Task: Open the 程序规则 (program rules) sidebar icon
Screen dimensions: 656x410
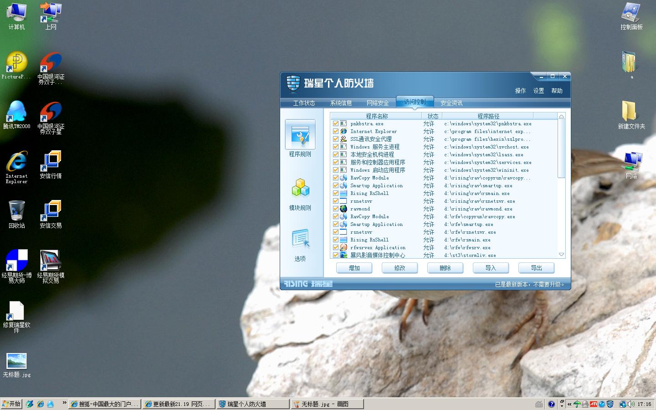Action: [x=300, y=135]
